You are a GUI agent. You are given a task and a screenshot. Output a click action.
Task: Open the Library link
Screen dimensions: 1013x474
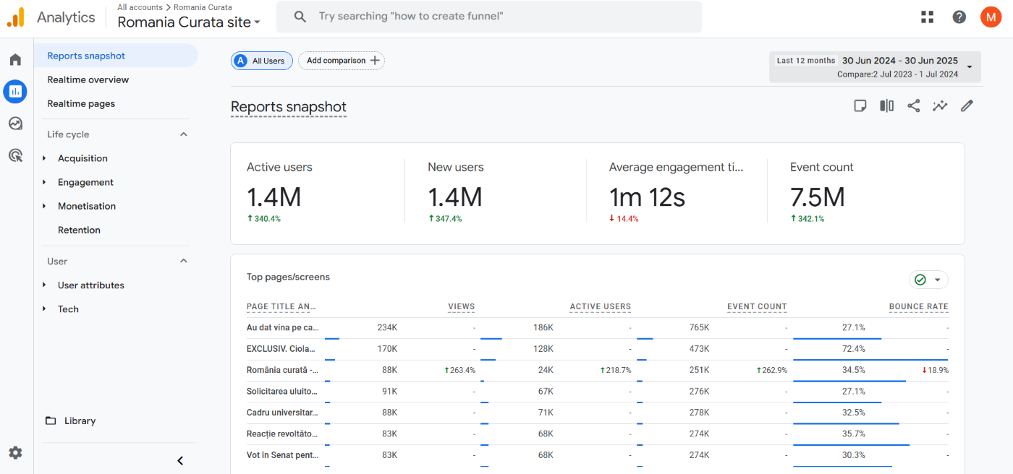pyautogui.click(x=80, y=421)
